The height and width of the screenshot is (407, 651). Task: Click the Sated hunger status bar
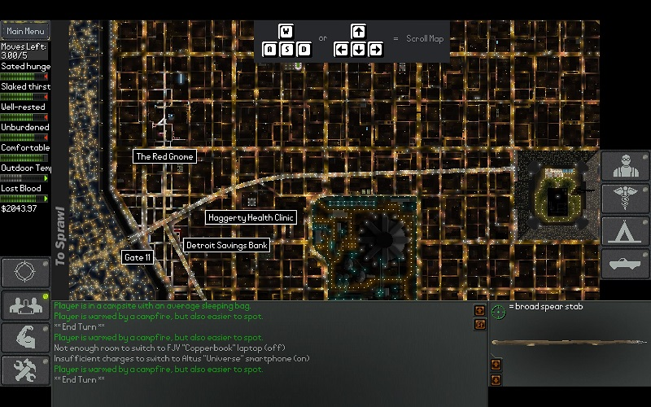[25, 77]
